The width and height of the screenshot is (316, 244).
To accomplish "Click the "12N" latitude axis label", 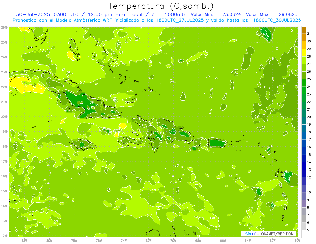I will [4, 236].
